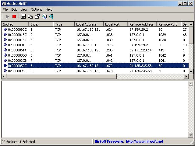The height and width of the screenshot is (146, 195).
Task: Click the socket list vertical scrollbar thumb
Action: coord(191,35)
